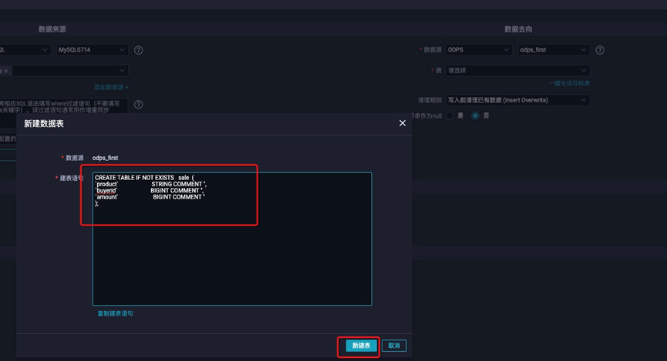Open the MySQL0714 data source dropdown
Image resolution: width=667 pixels, height=361 pixels.
tap(93, 50)
